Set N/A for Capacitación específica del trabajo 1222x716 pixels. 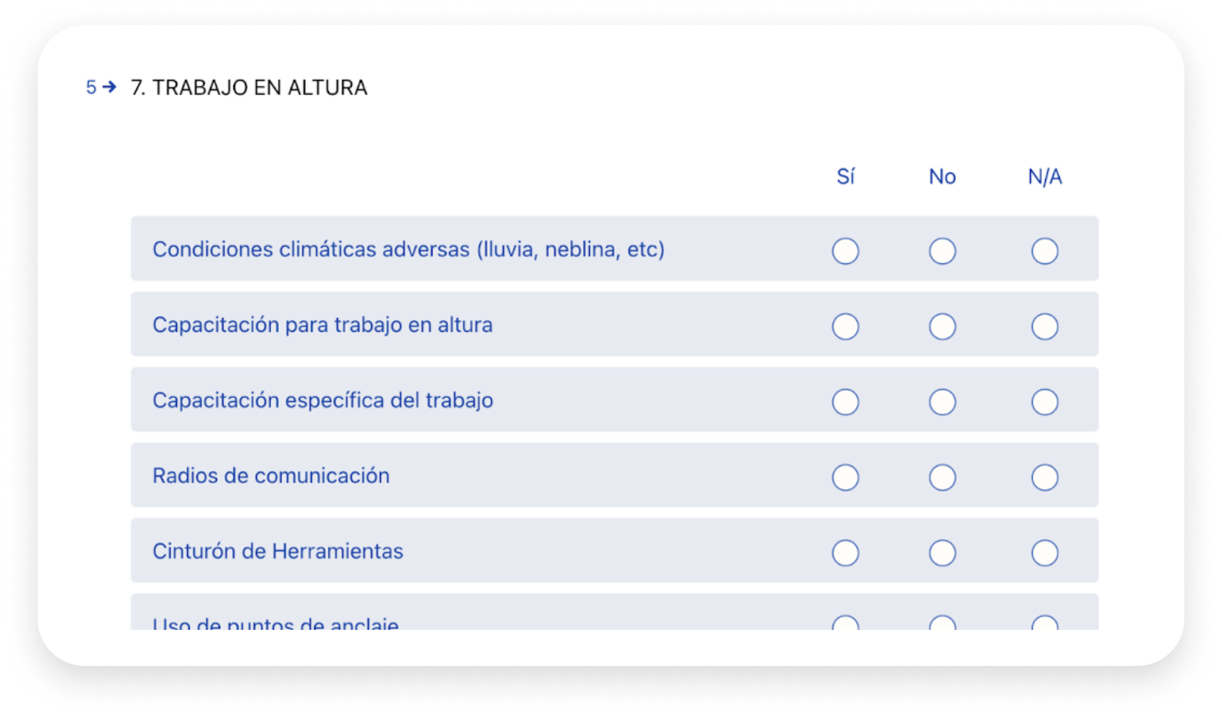1045,402
